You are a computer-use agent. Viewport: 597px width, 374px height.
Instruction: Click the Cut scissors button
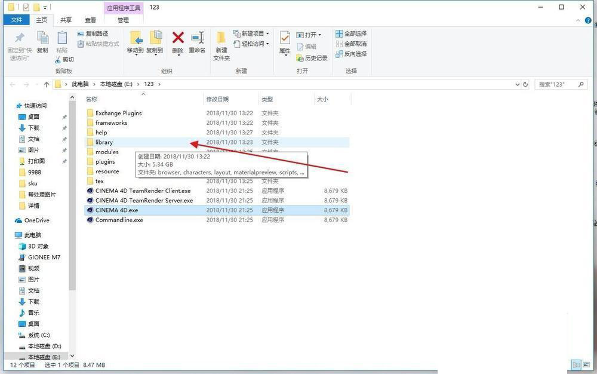click(x=64, y=60)
